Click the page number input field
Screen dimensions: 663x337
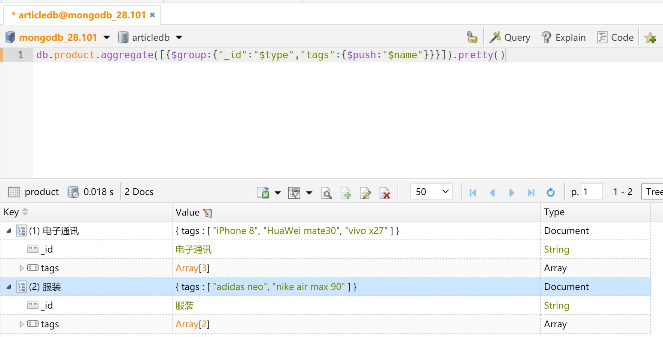click(x=591, y=192)
